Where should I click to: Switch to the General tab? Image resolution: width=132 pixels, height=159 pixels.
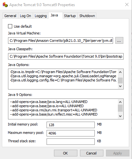10,16
